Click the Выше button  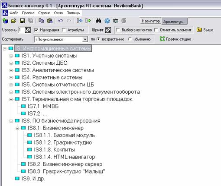click(x=205, y=30)
